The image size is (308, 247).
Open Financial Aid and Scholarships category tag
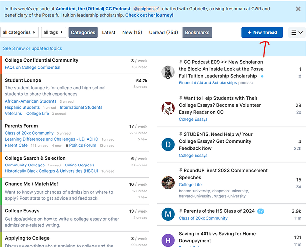point(208,83)
